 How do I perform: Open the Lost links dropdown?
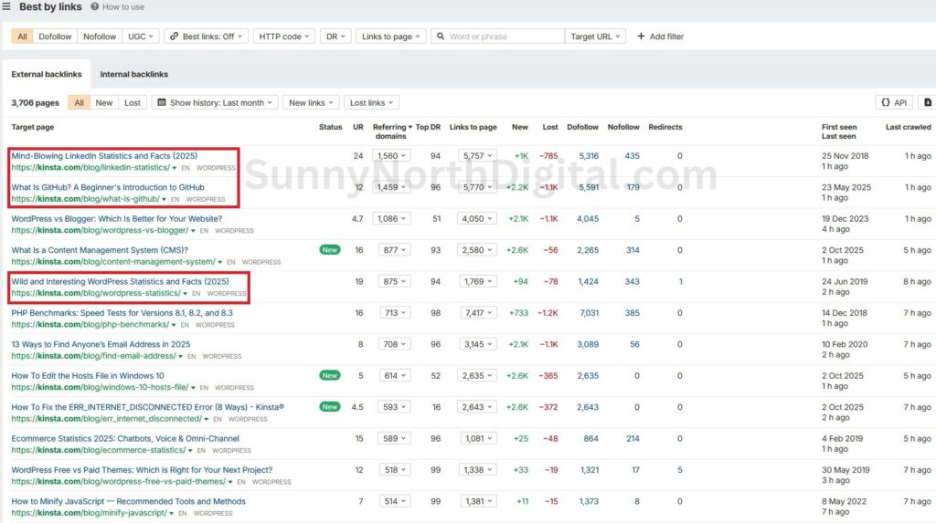pos(372,102)
